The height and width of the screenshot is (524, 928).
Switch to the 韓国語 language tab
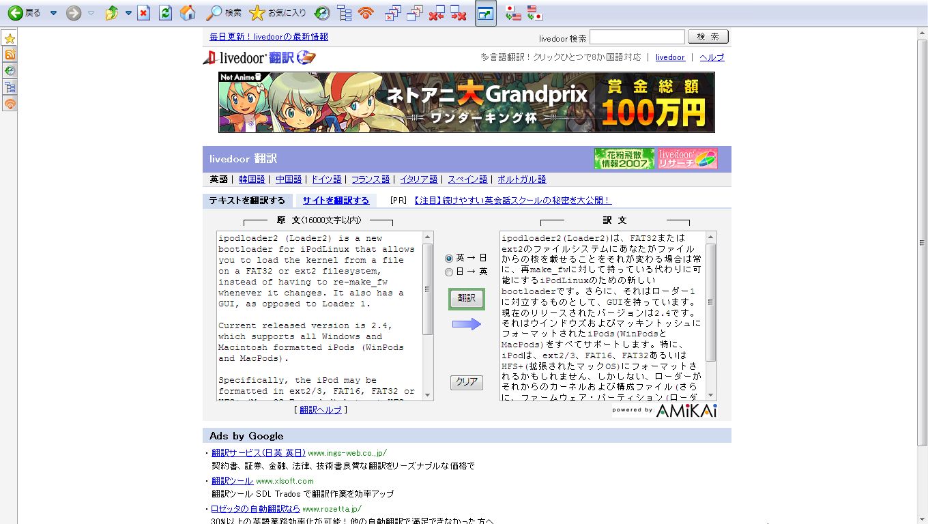(x=252, y=179)
